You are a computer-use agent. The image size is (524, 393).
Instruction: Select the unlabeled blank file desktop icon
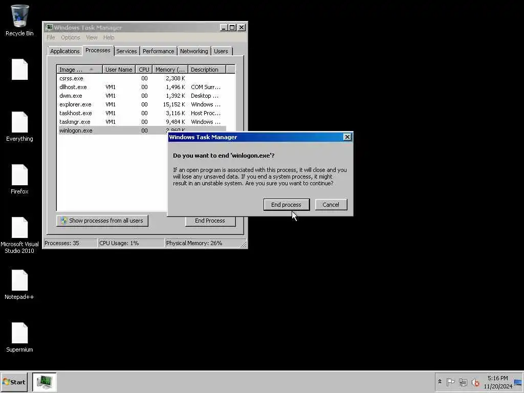[x=19, y=70]
